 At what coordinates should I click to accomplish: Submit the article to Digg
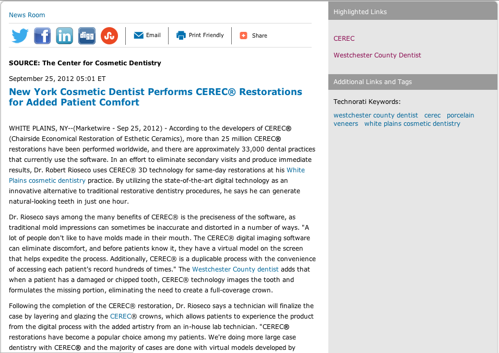coord(87,36)
